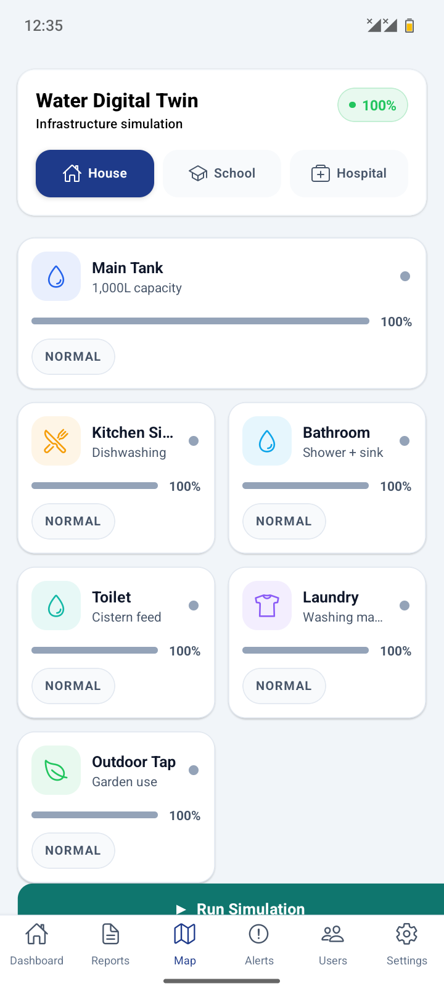Tap the 100% system health badge

[x=372, y=105]
